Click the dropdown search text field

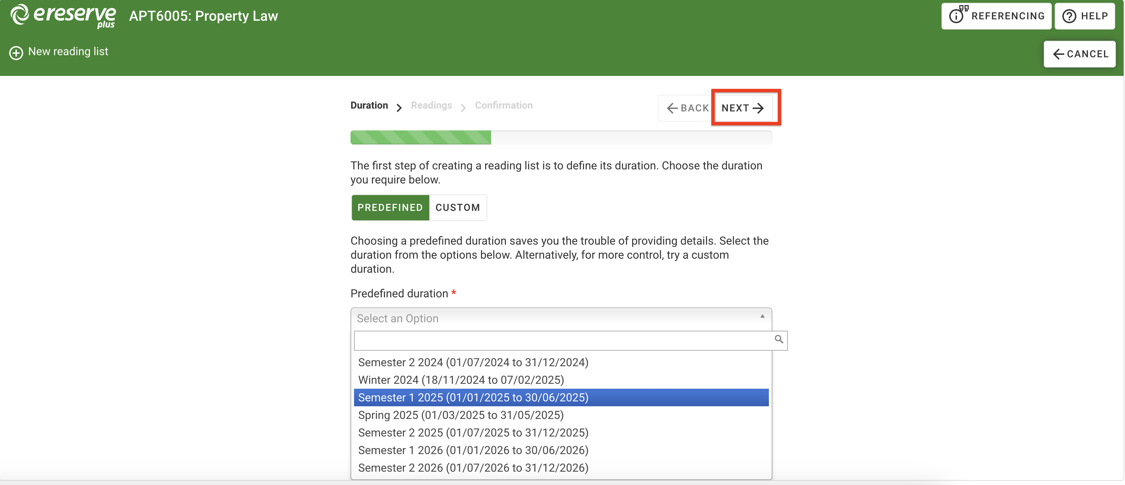point(563,341)
